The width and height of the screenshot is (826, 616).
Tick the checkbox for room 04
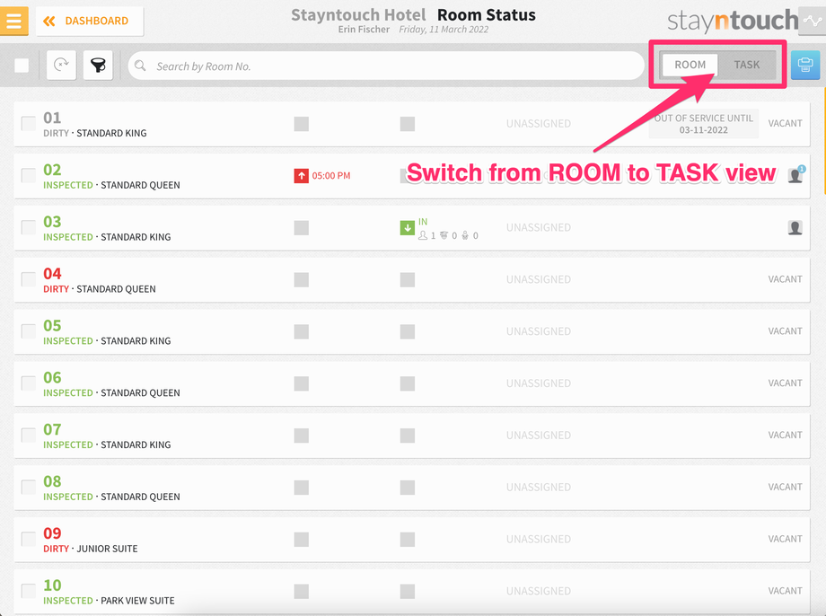(x=29, y=279)
